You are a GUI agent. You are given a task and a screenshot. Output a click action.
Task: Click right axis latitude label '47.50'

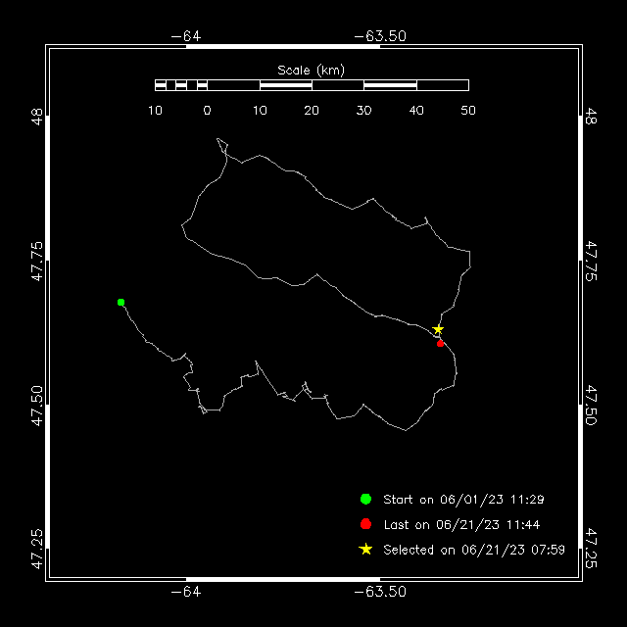click(591, 405)
